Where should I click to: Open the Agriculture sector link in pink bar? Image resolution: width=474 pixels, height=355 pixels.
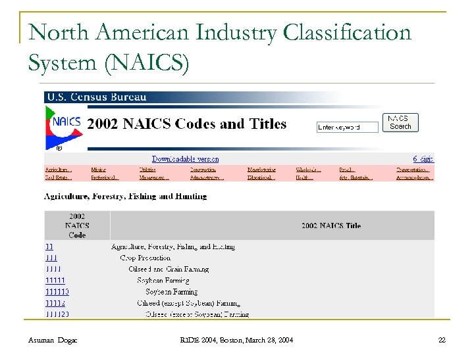coord(59,170)
